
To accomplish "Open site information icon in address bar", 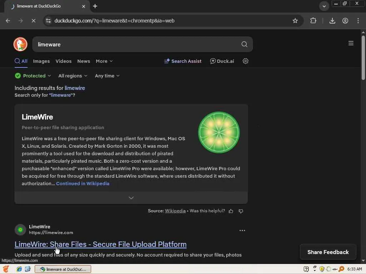I will click(48, 21).
